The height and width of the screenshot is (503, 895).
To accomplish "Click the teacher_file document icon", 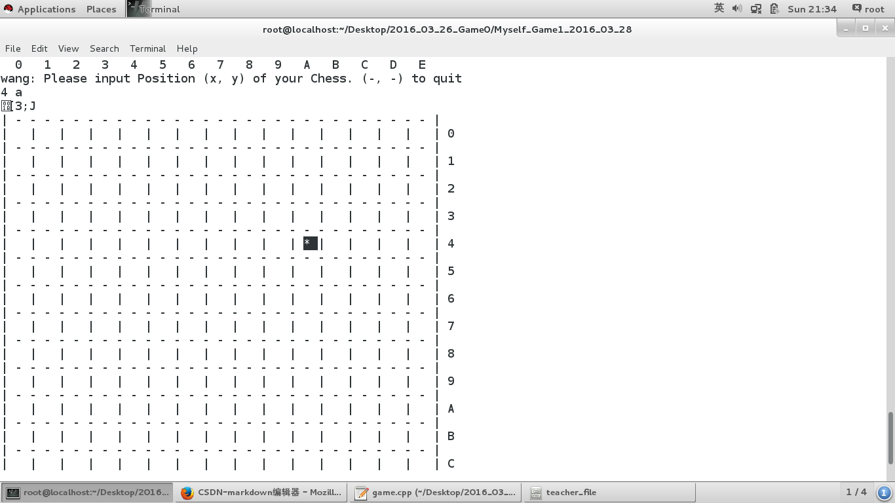I will coord(535,493).
